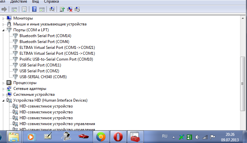
Task: Click the scrollbar up arrow
Action: (x=243, y=18)
